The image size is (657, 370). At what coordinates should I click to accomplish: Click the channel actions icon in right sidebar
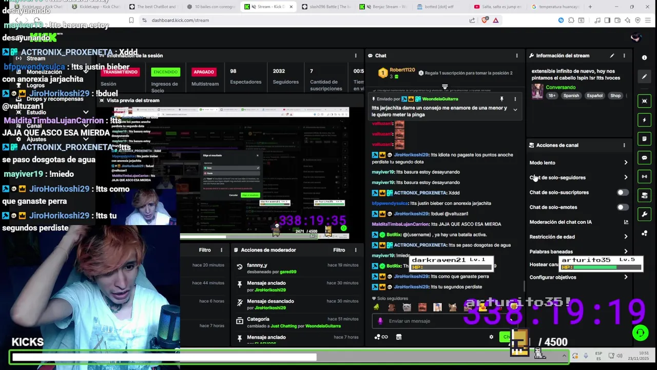click(x=645, y=195)
